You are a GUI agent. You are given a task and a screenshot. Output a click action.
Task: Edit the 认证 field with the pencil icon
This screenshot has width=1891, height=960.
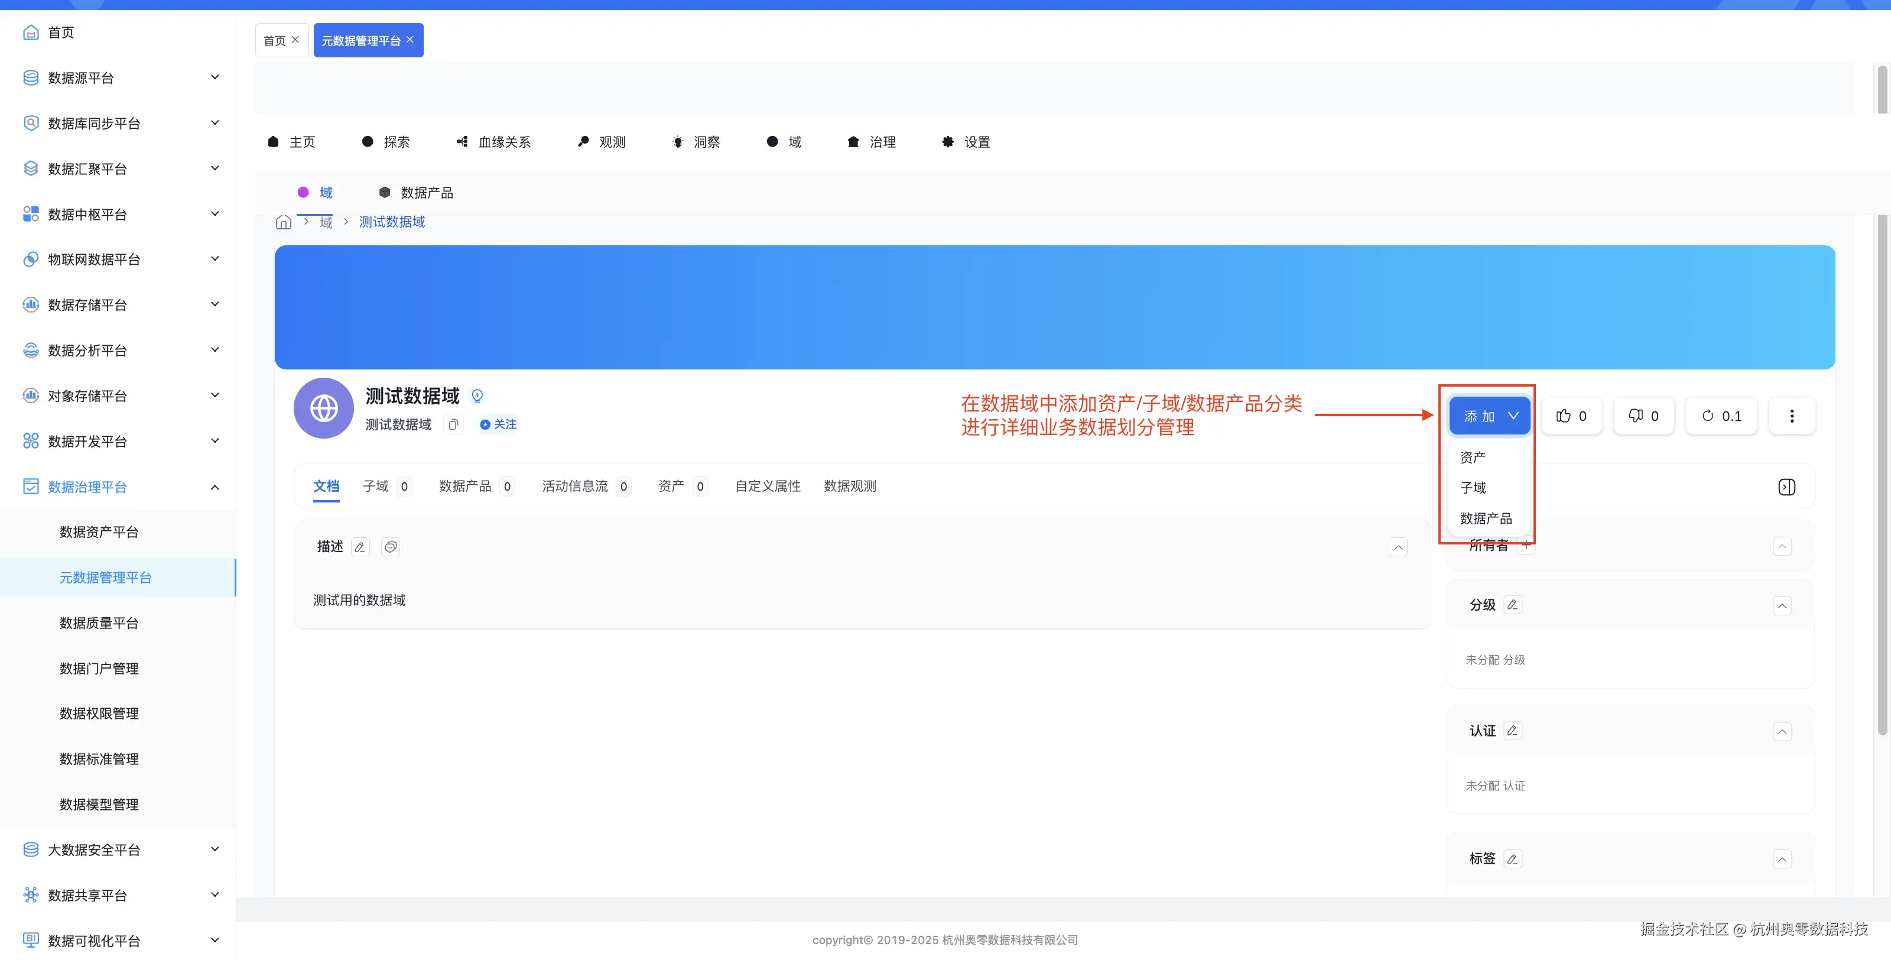click(1512, 730)
